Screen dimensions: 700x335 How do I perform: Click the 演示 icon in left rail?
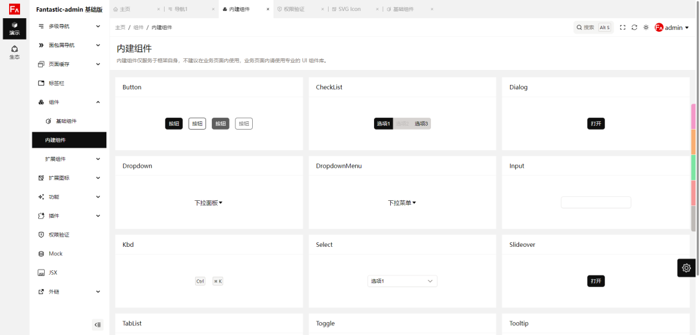coord(14,29)
